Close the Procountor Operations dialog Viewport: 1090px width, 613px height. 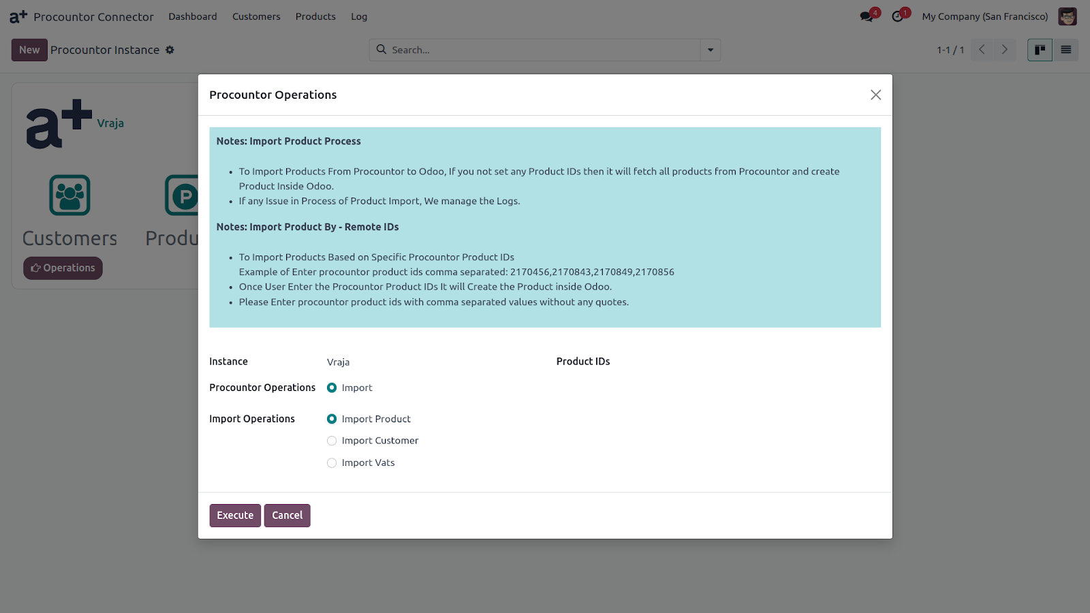point(875,95)
